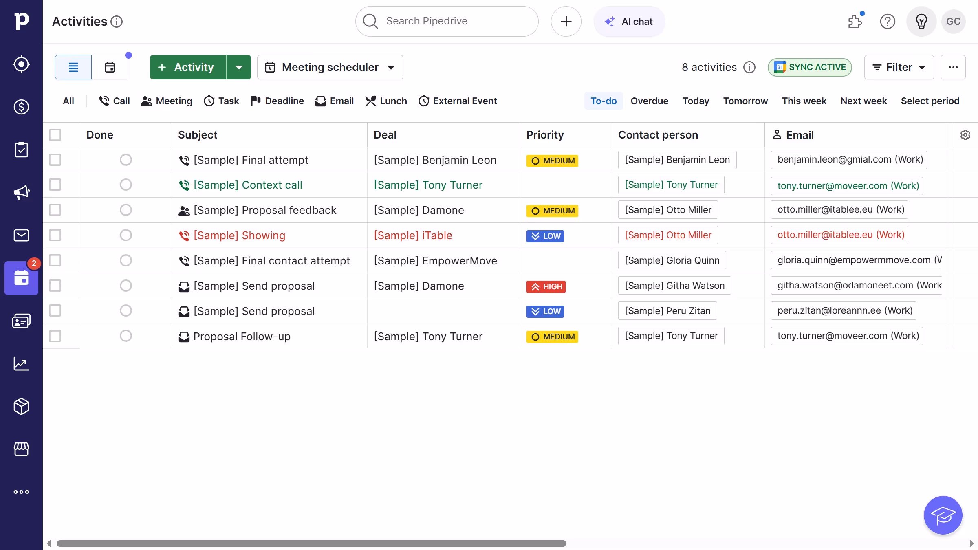Mark '[Sample] Showing' as done
The width and height of the screenshot is (978, 550).
click(126, 235)
